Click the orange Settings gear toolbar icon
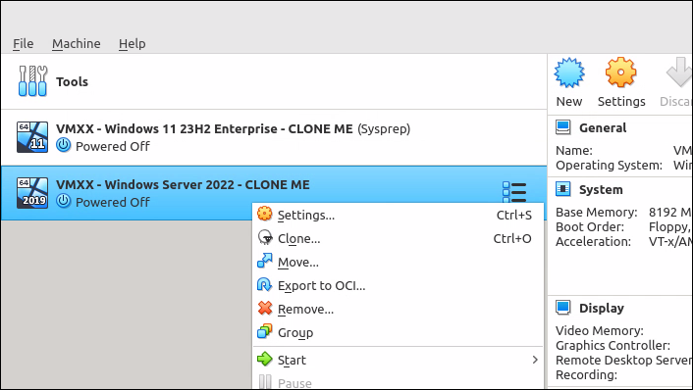693x390 pixels. point(621,73)
